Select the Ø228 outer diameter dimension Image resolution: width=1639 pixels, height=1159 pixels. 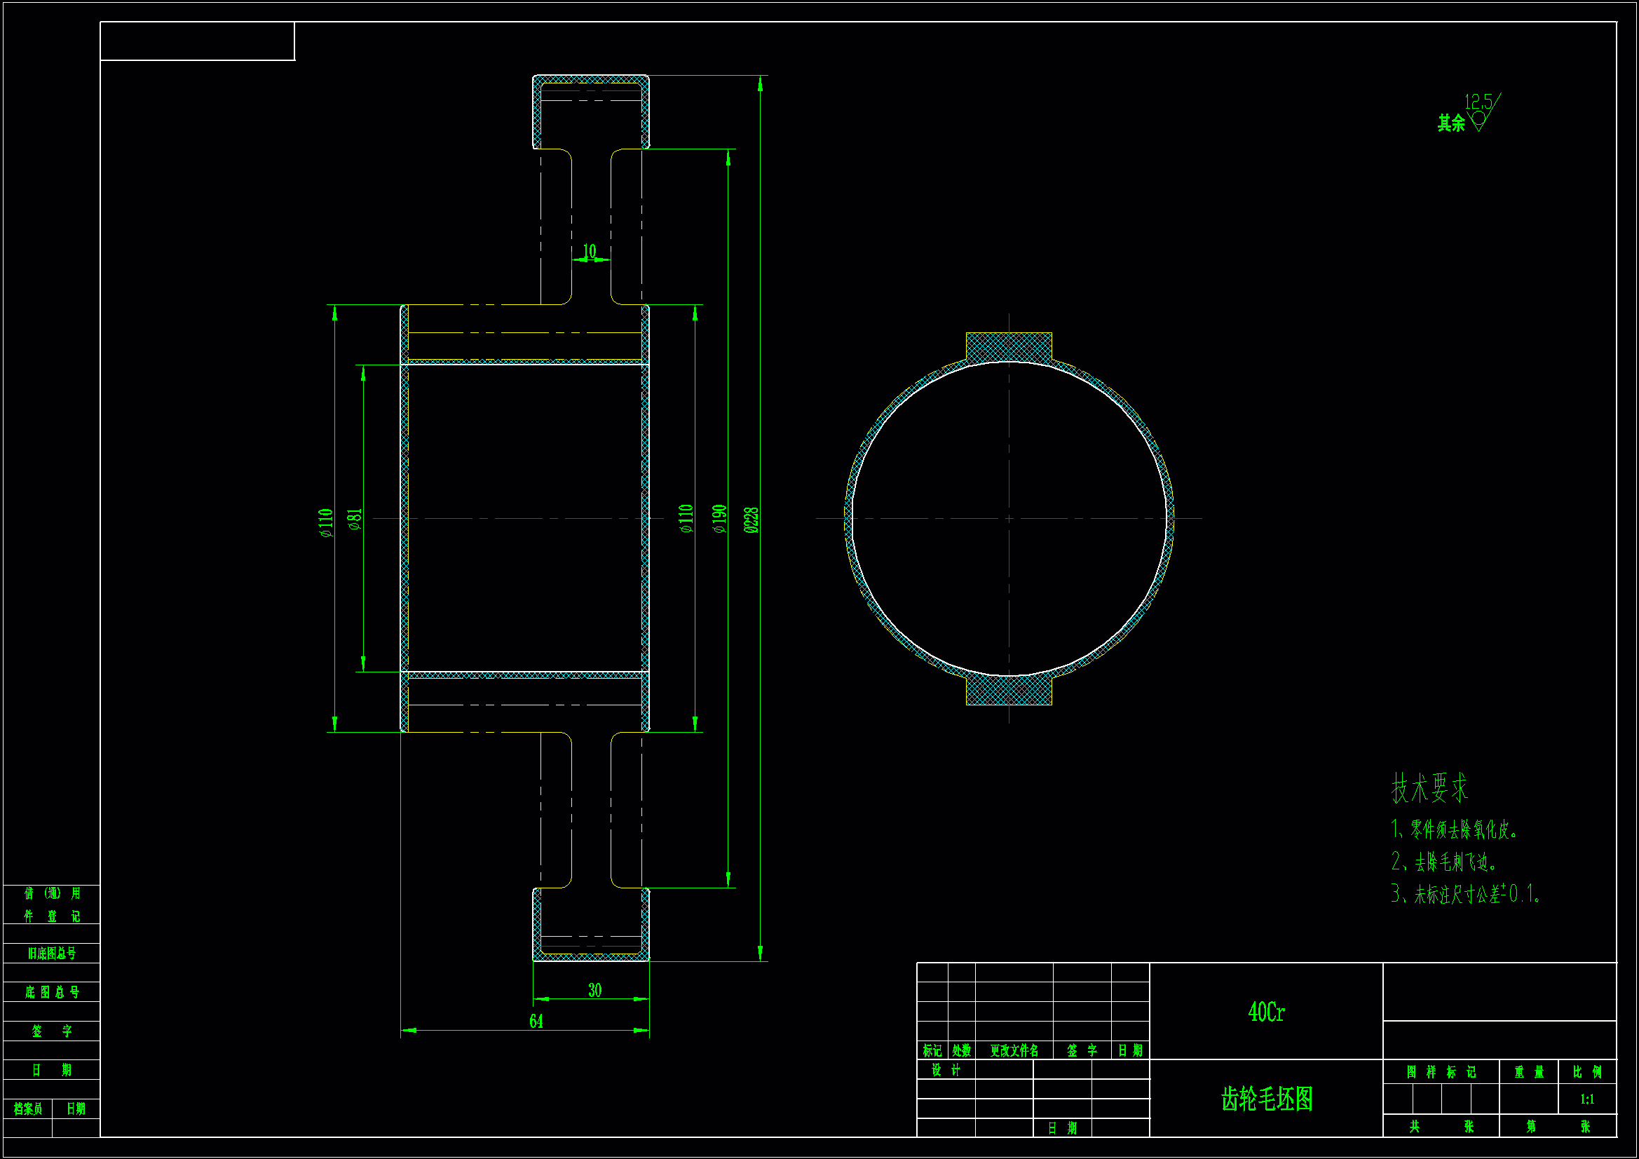(x=751, y=520)
